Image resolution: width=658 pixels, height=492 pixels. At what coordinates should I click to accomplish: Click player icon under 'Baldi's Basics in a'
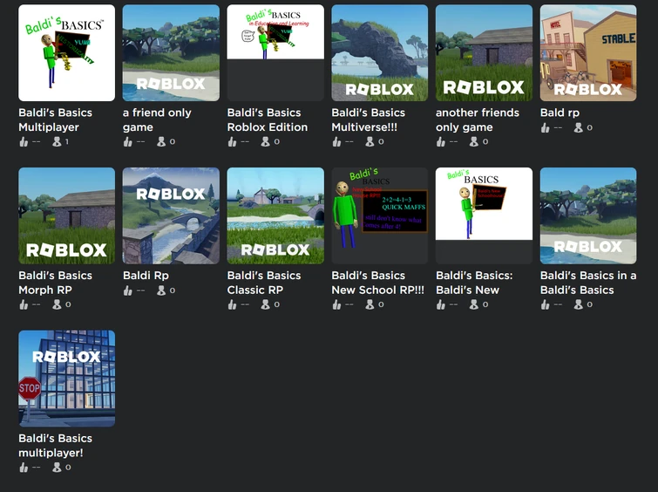click(579, 304)
